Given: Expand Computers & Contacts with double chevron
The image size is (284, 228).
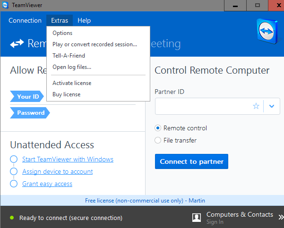Looking at the screenshot, I should (x=281, y=217).
